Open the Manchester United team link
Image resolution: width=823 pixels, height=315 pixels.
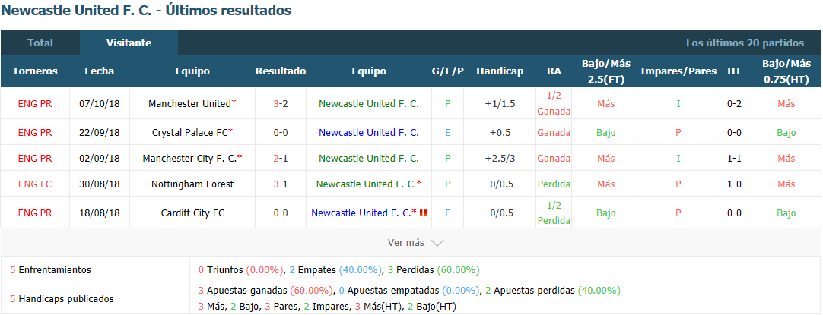[x=190, y=104]
